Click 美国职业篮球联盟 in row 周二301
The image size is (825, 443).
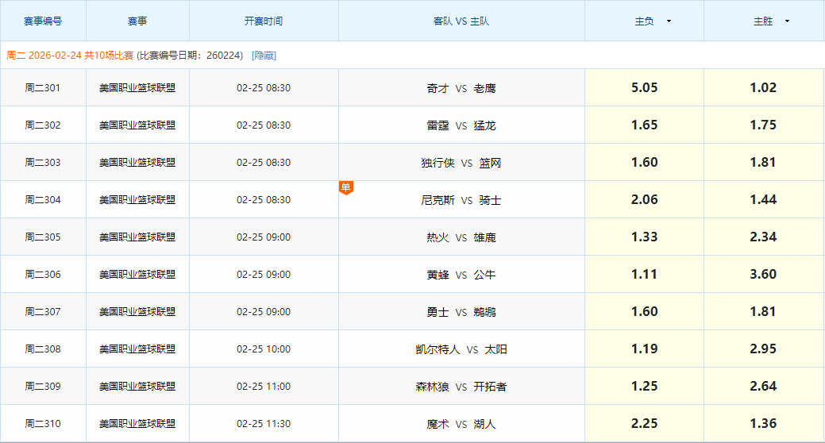click(137, 88)
